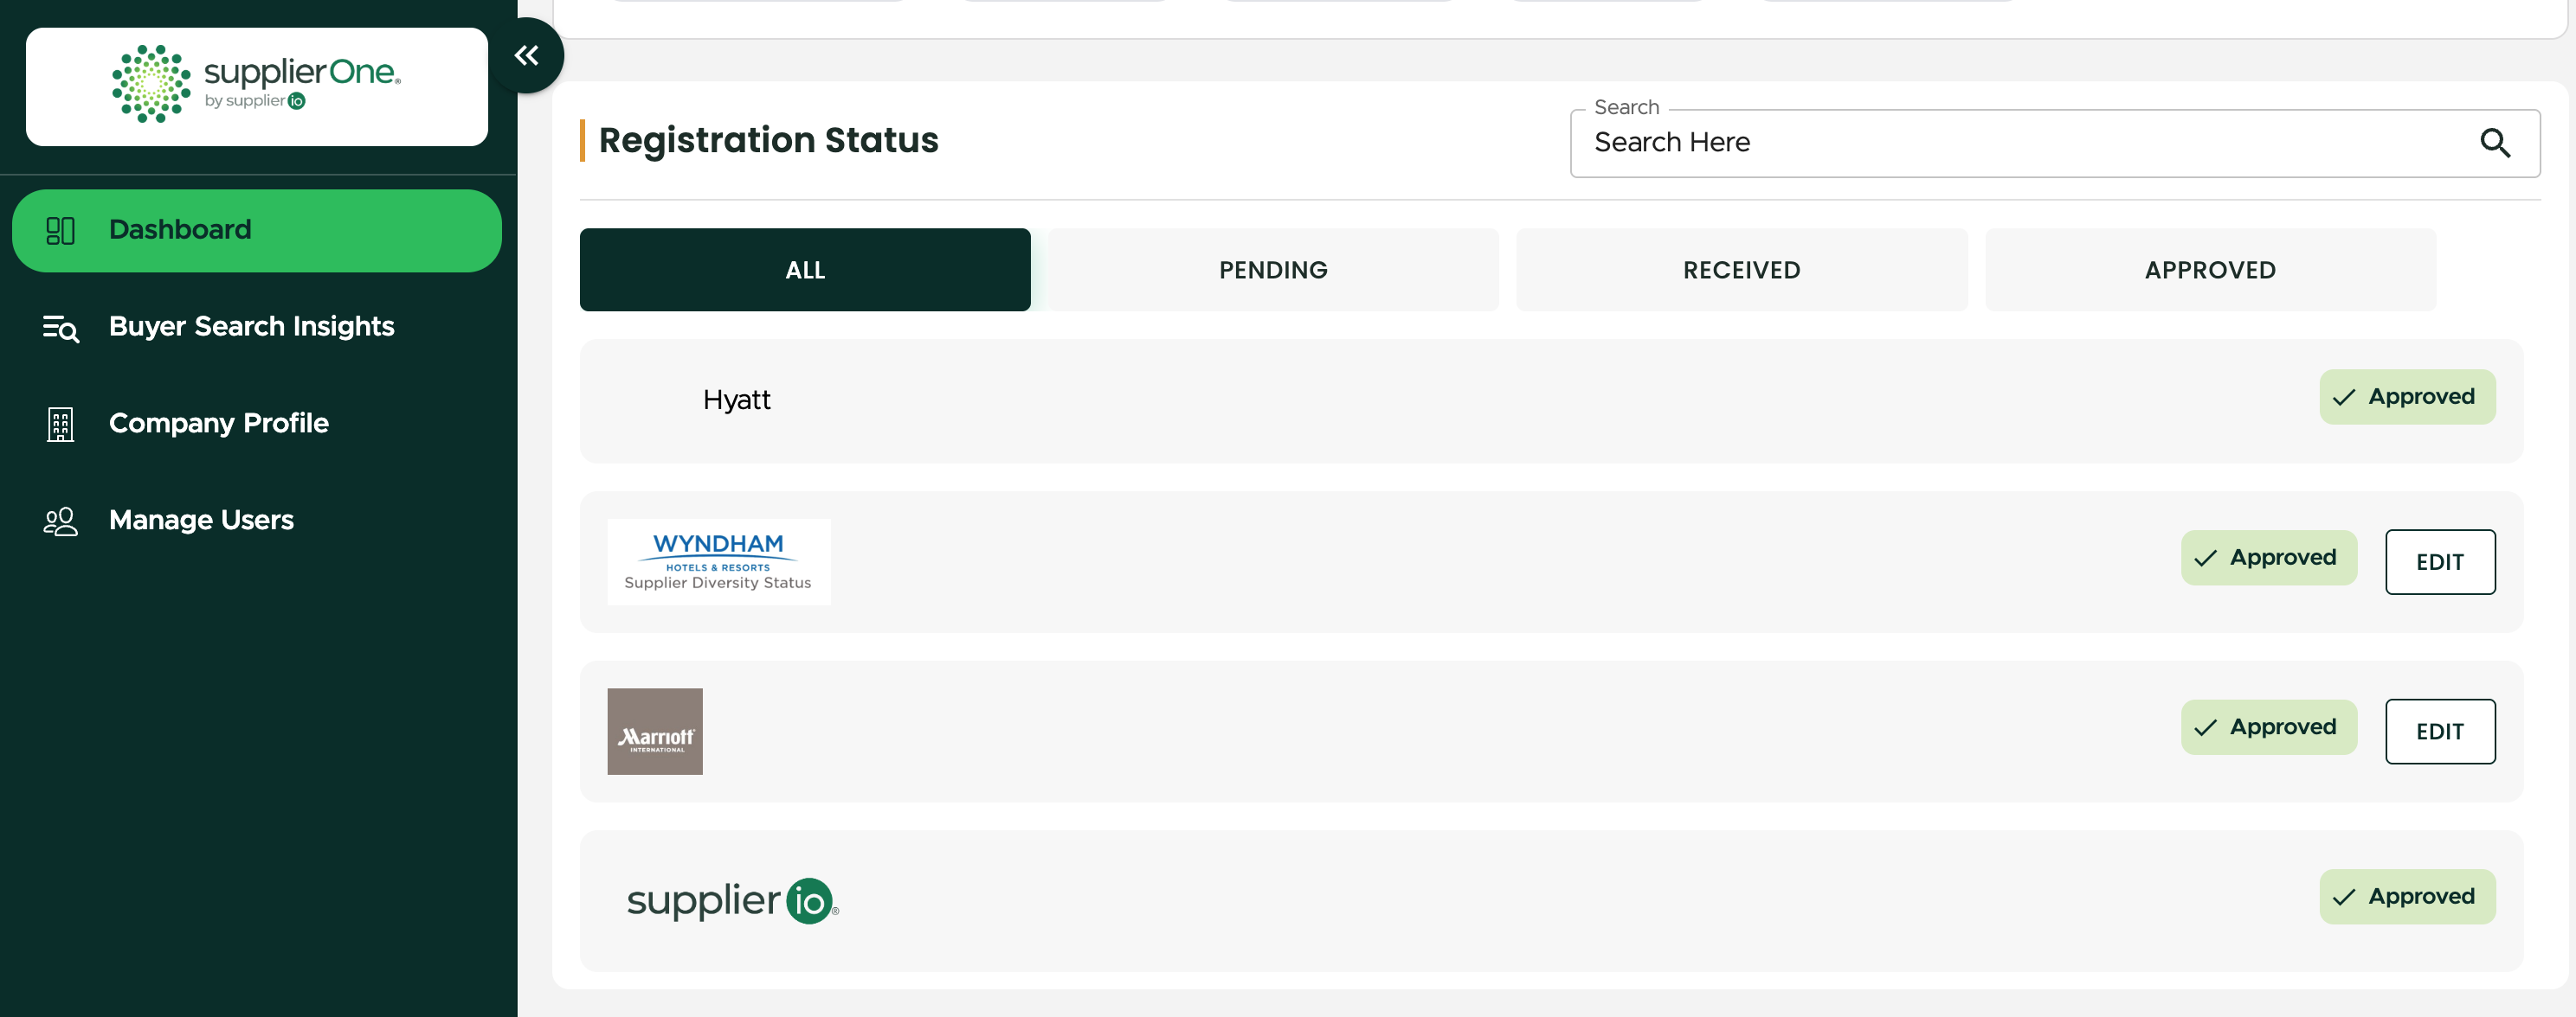Image resolution: width=2576 pixels, height=1017 pixels.
Task: Click the Marriott Approved badge
Action: pos(2269,727)
